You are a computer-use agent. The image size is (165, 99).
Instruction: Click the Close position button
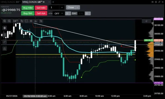pyautogui.click(x=71, y=7)
